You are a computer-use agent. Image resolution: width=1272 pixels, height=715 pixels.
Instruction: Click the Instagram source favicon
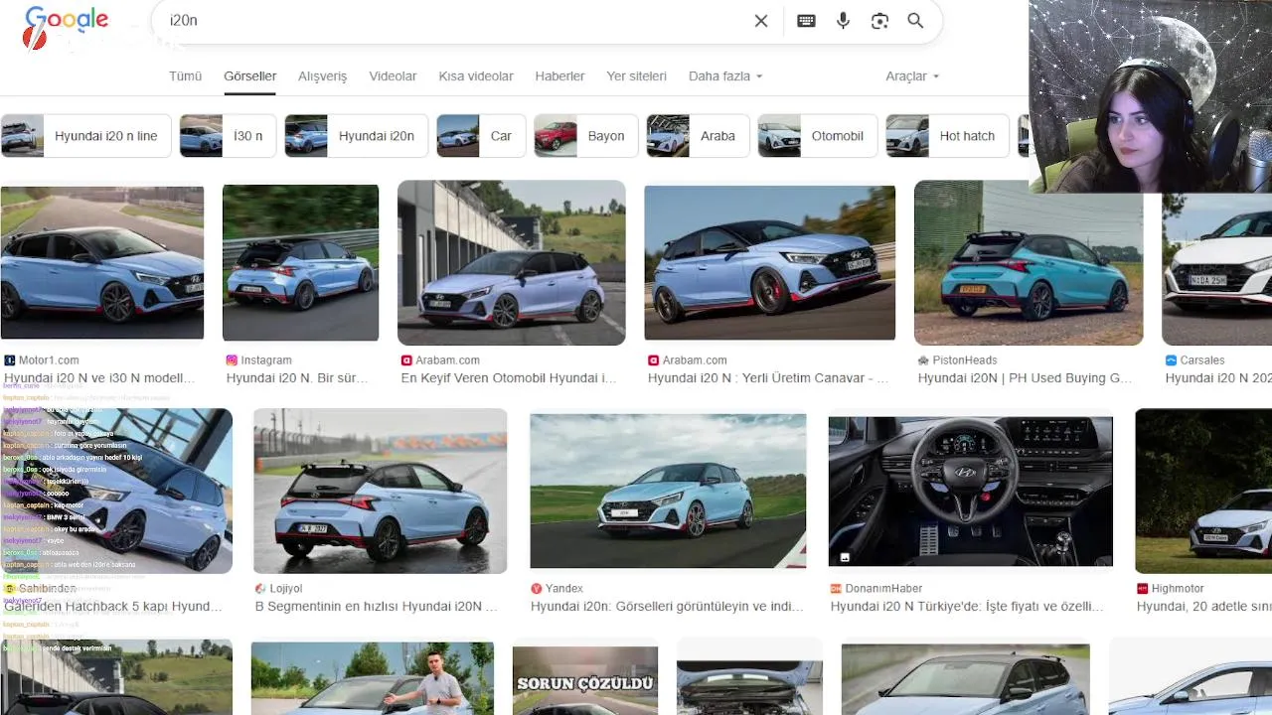click(x=232, y=360)
